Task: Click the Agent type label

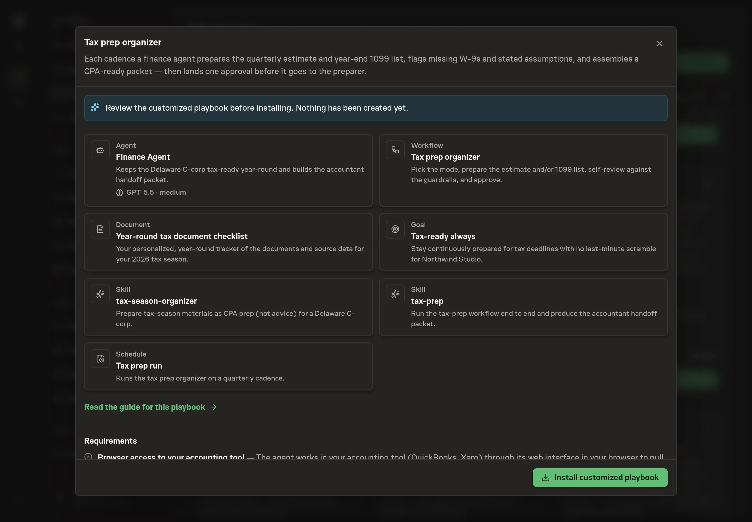Action: [x=126, y=145]
